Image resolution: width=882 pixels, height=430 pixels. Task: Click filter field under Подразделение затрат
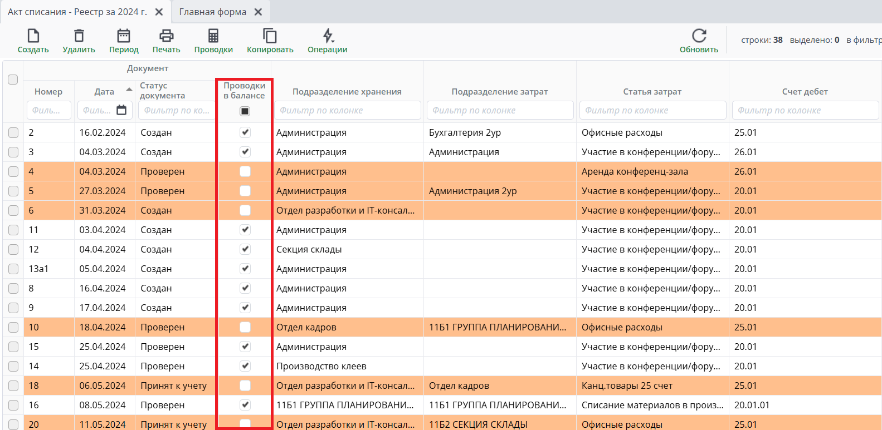[x=500, y=110]
